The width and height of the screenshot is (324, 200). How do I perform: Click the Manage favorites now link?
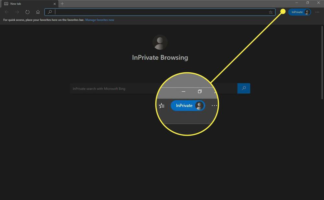tap(99, 20)
